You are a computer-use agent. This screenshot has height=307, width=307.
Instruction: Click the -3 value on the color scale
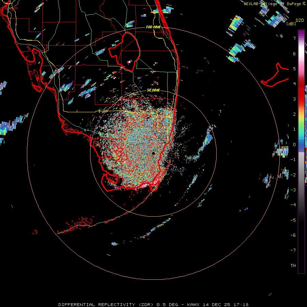(x=293, y=190)
